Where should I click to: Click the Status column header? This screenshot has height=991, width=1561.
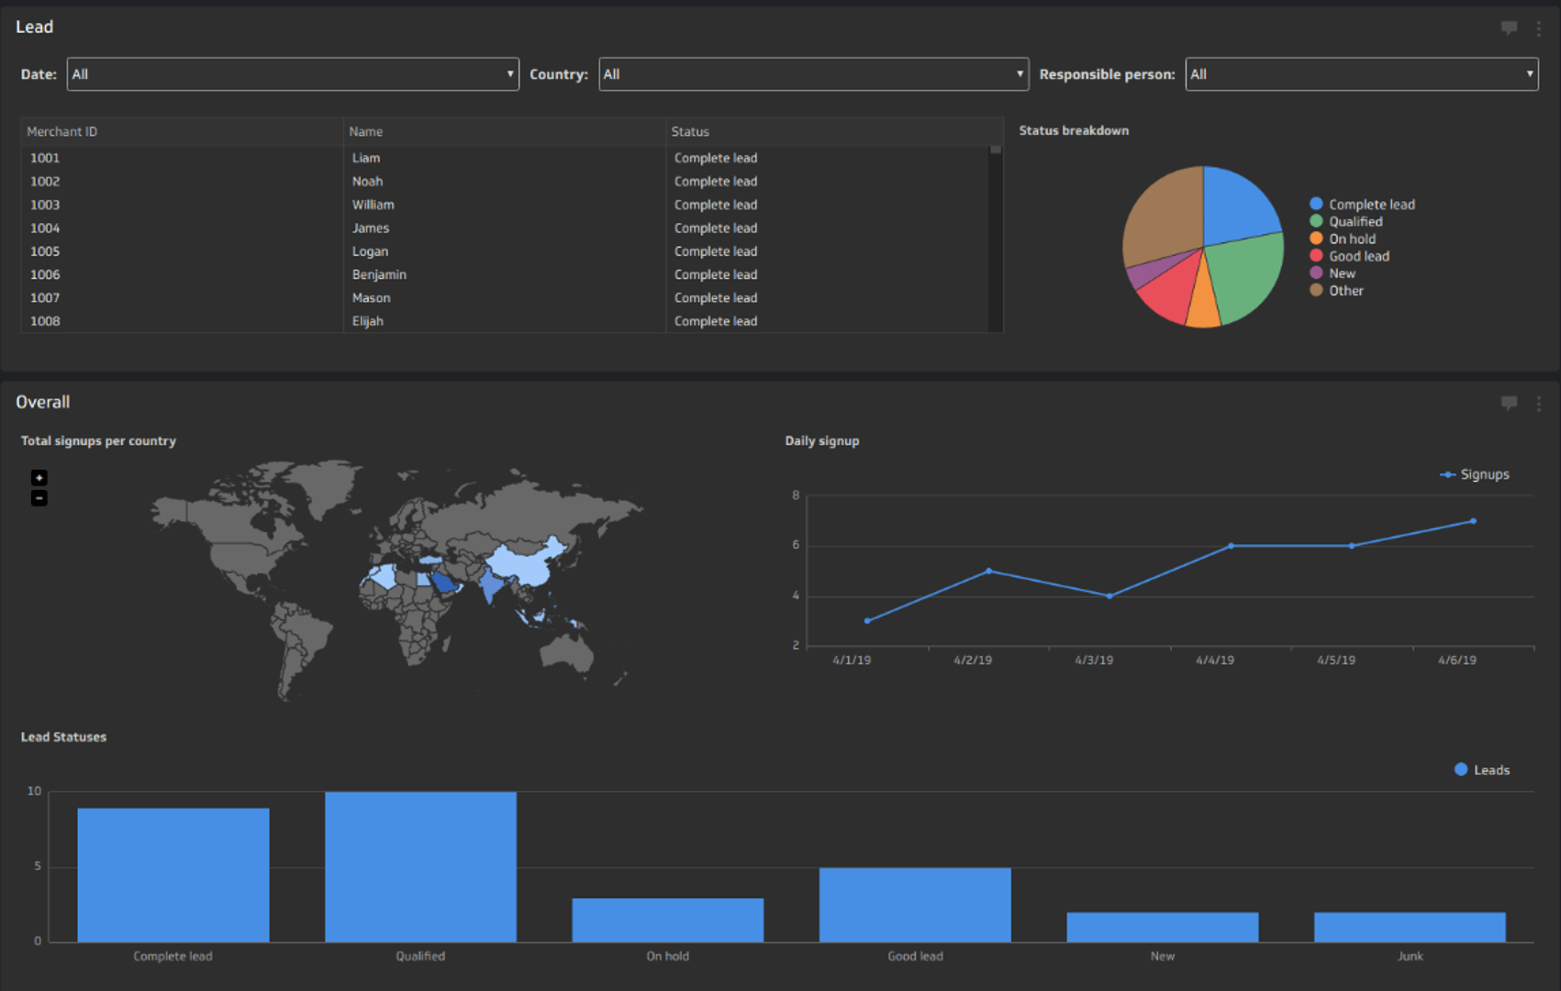click(690, 132)
